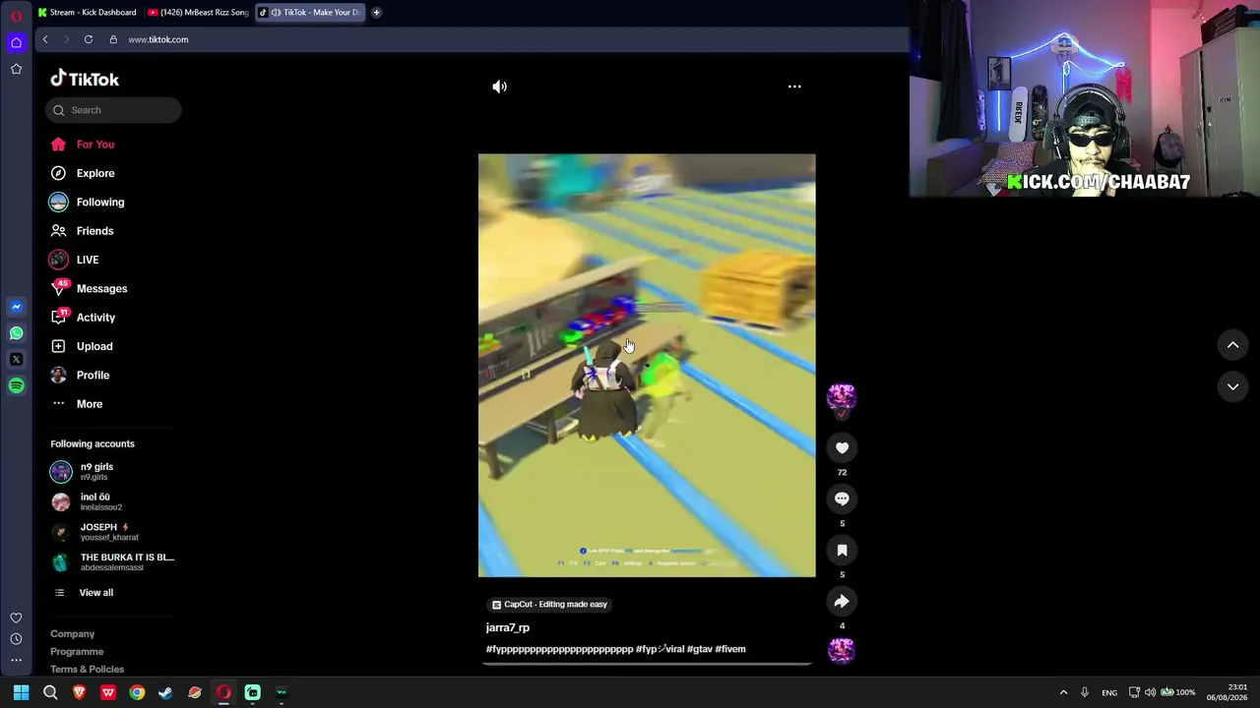Seek using the video progress bar

(647, 664)
